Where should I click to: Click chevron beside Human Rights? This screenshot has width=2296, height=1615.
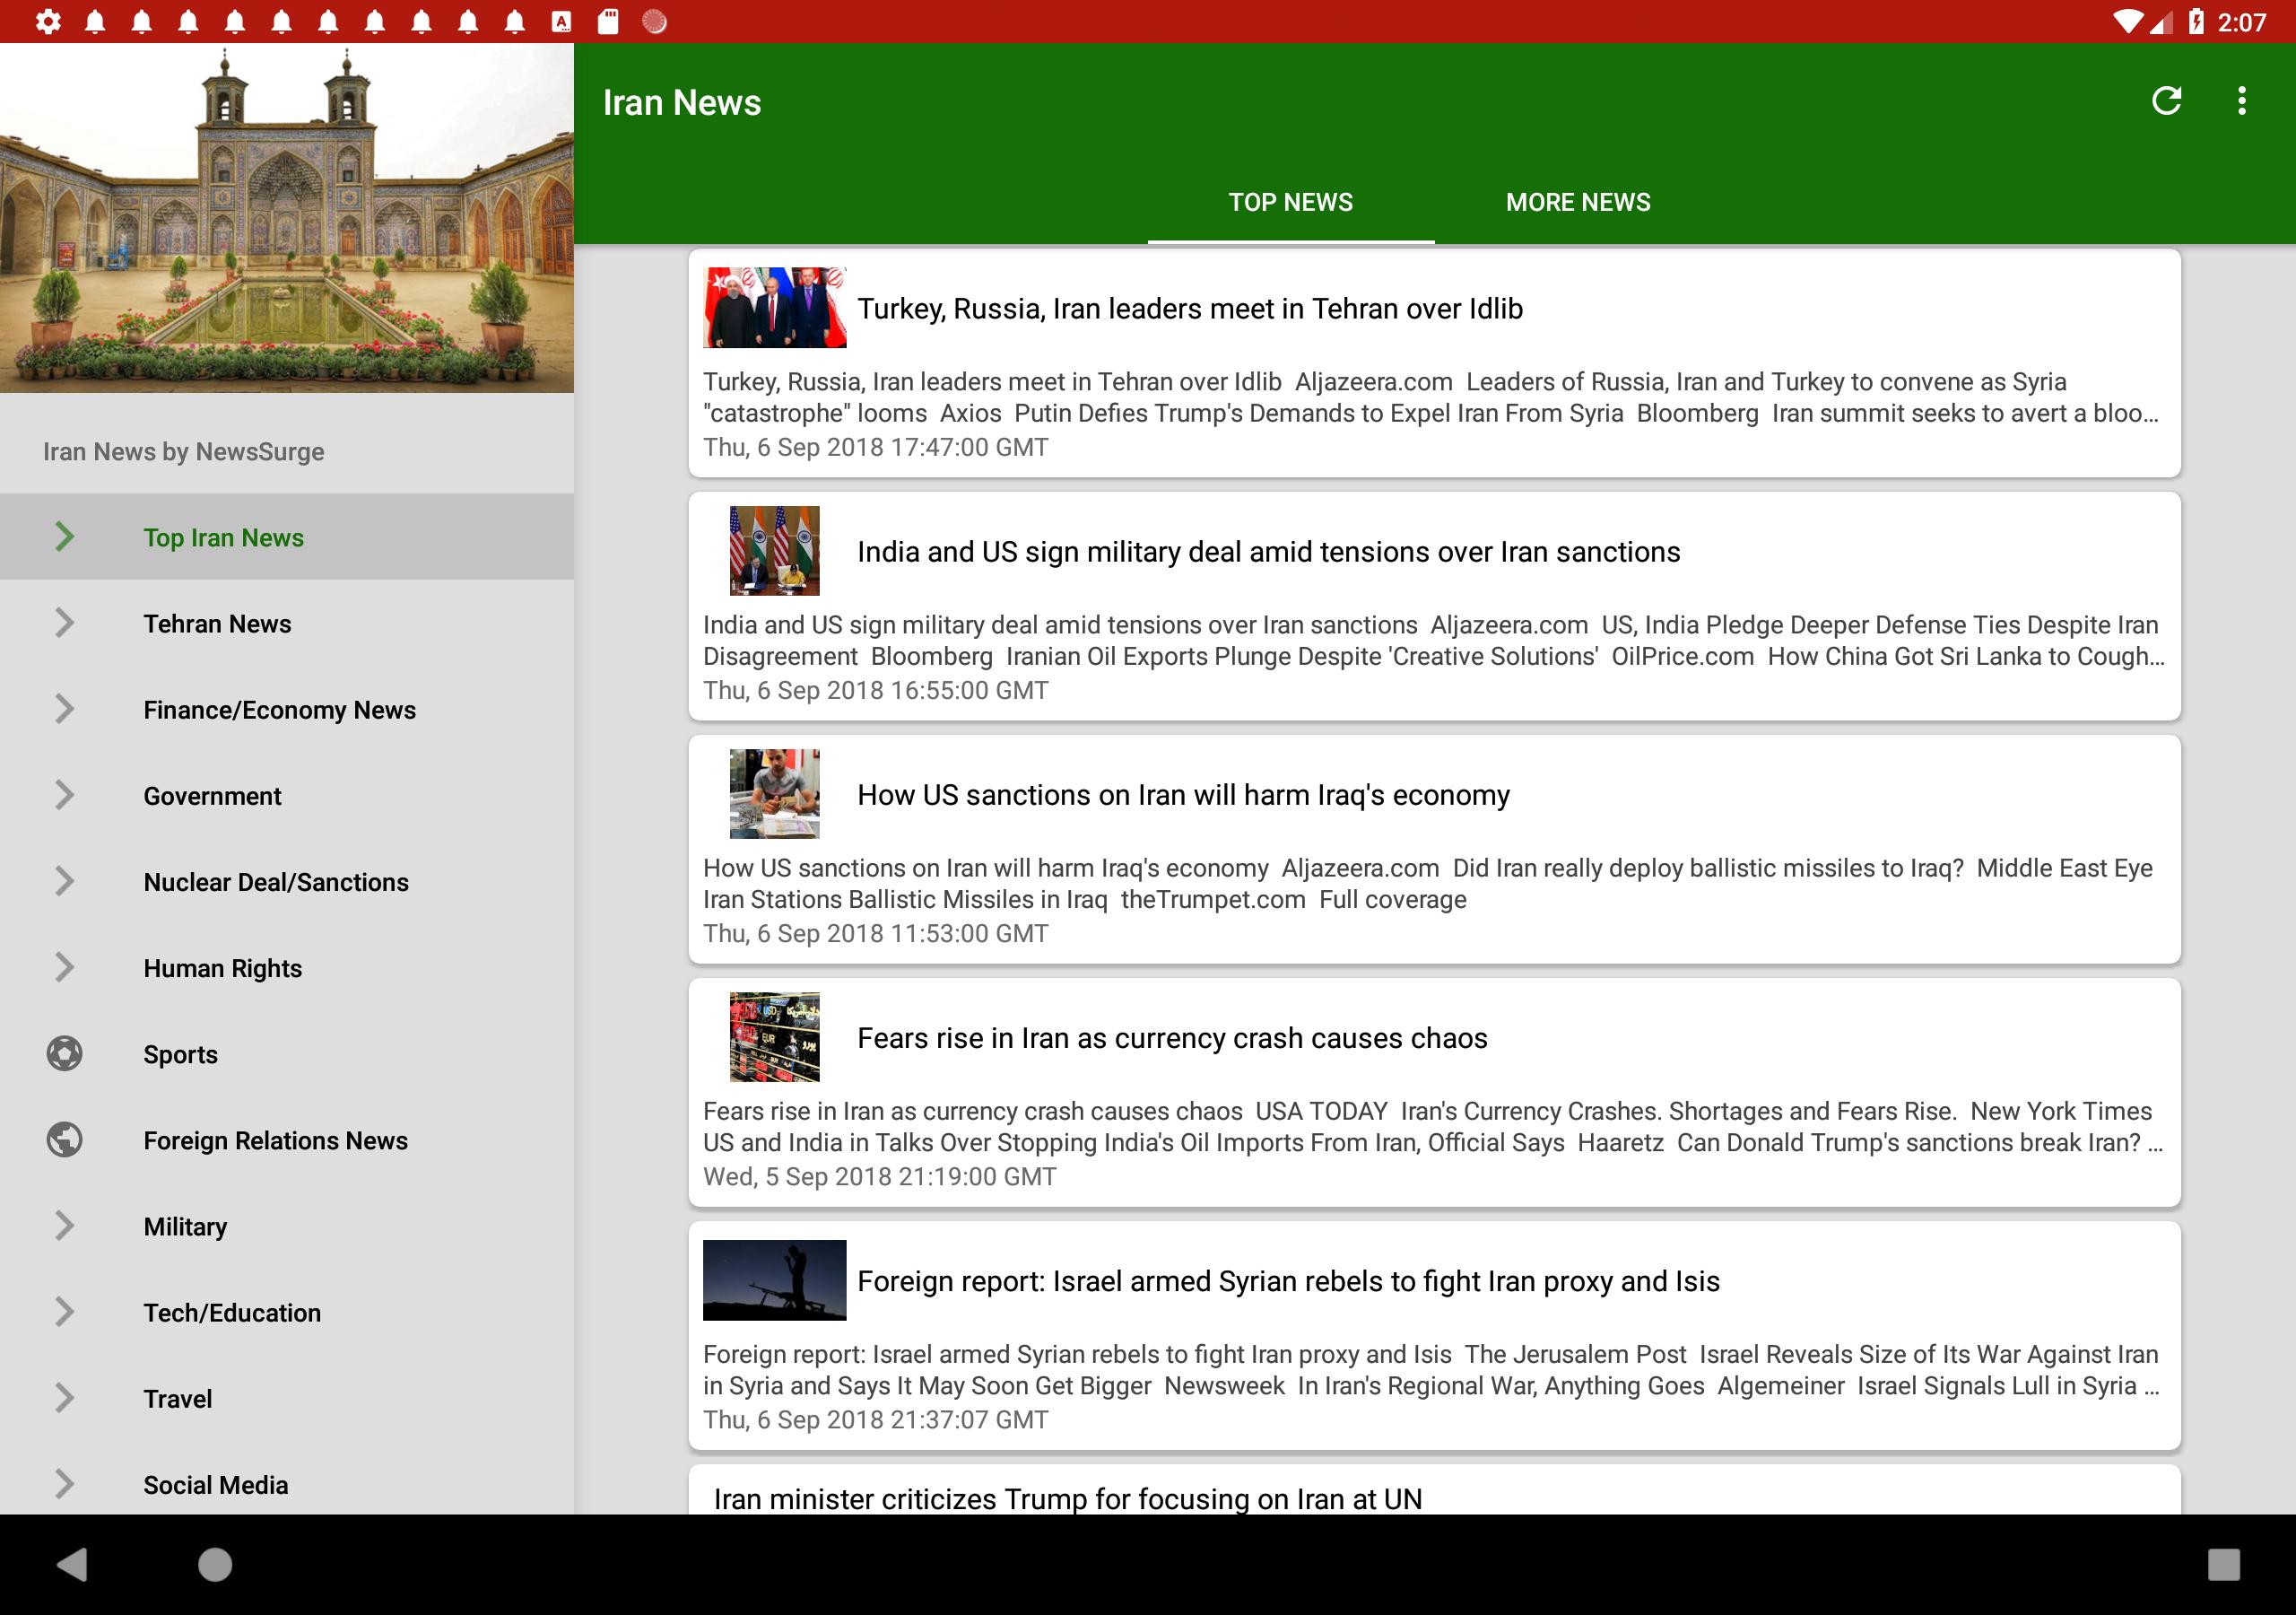point(65,966)
